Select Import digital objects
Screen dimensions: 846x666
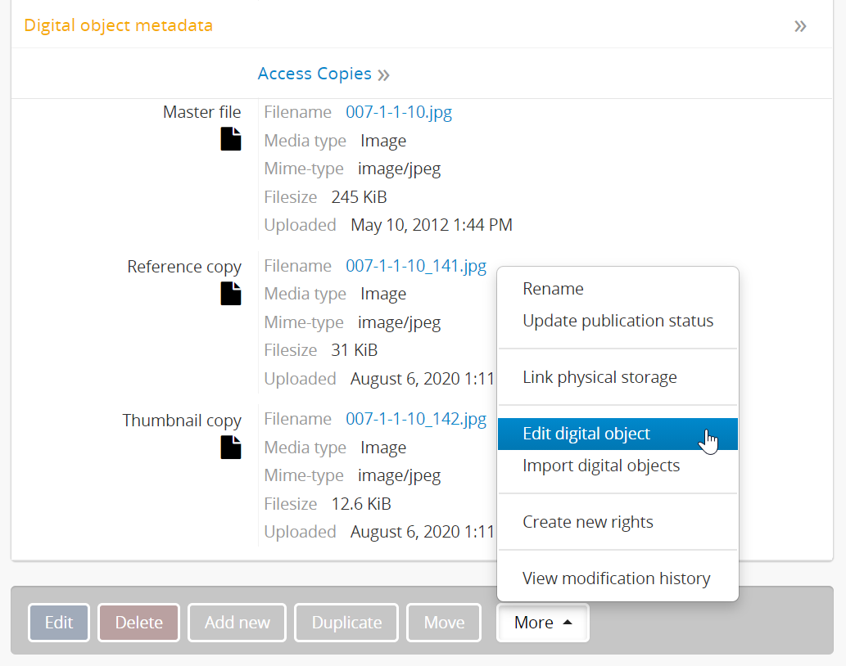(601, 466)
